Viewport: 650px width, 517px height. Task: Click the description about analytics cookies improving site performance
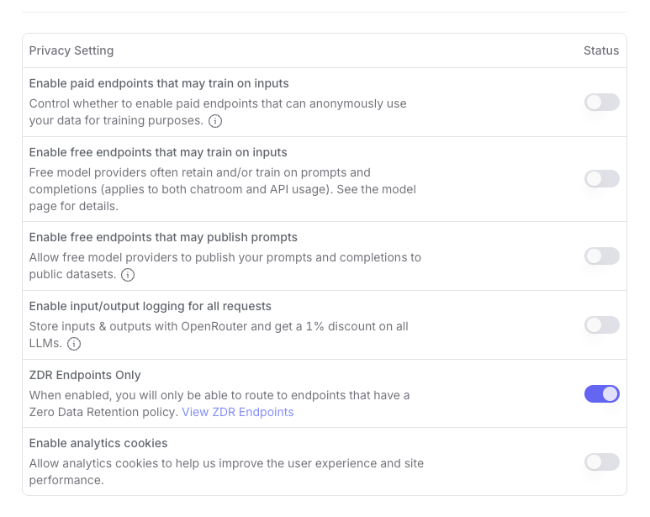(226, 472)
